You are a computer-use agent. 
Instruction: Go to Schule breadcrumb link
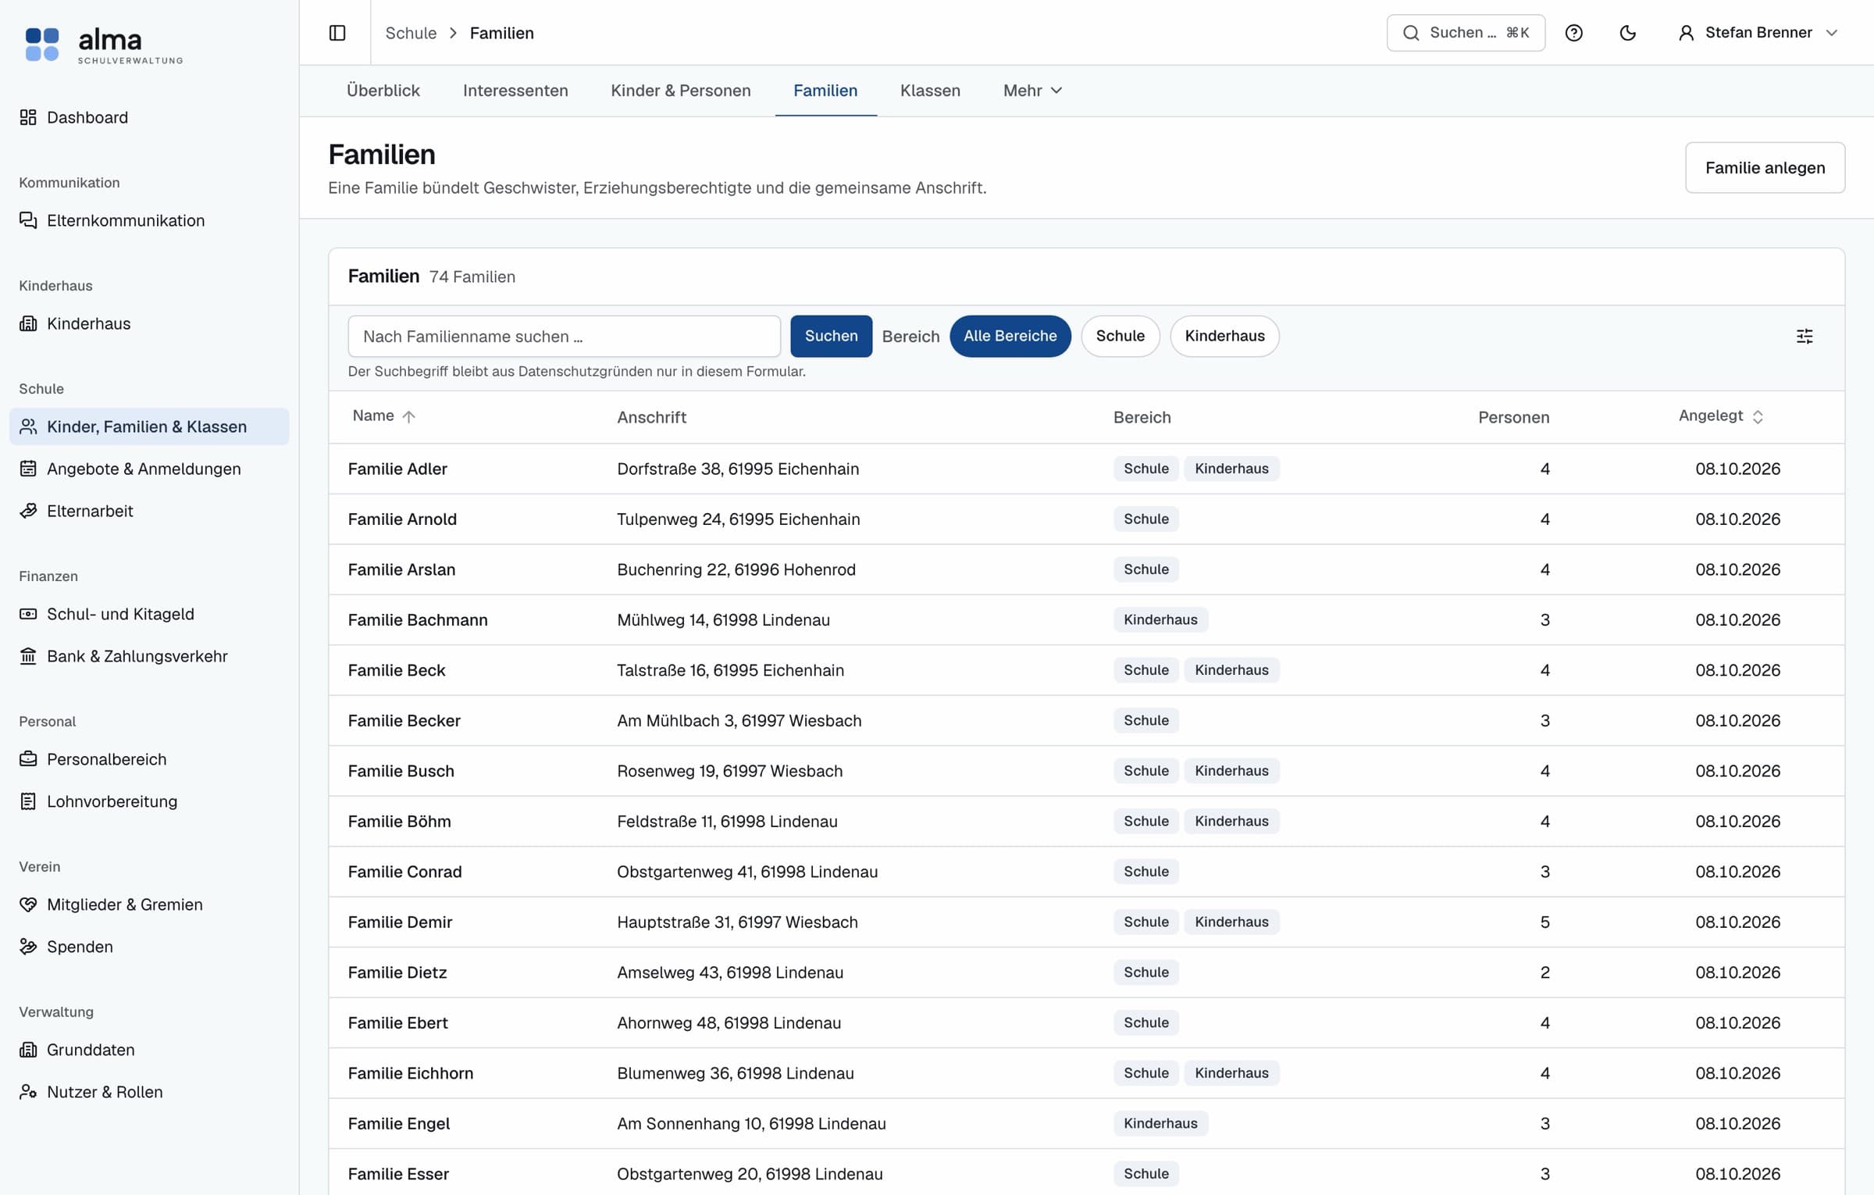pyautogui.click(x=411, y=33)
